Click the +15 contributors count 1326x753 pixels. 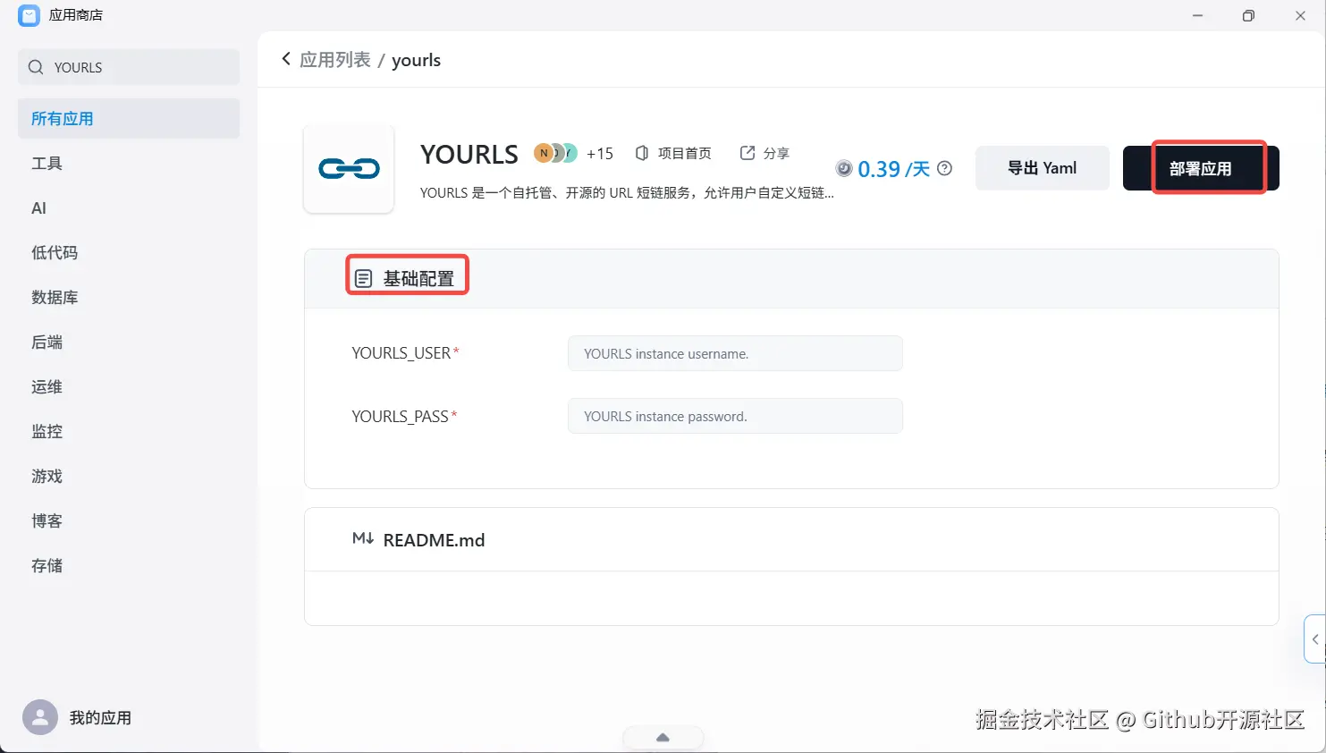coord(600,154)
